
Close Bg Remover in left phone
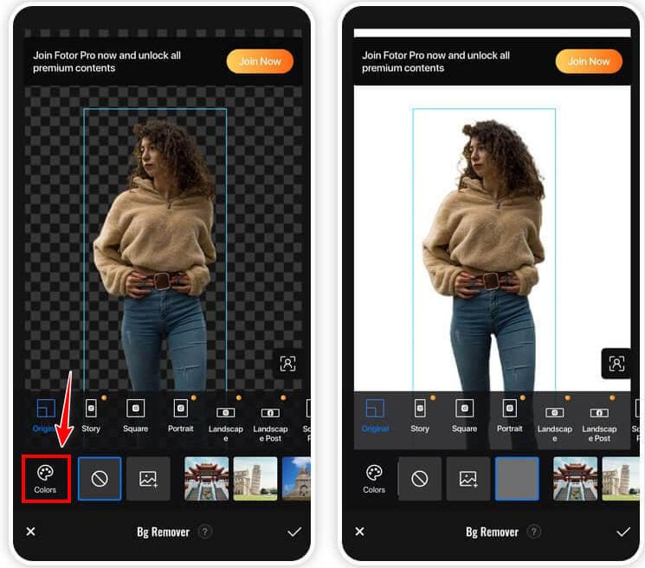point(31,532)
